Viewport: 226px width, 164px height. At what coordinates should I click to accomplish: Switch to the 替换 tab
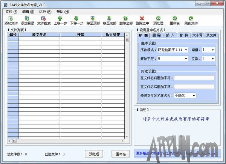coord(184,35)
